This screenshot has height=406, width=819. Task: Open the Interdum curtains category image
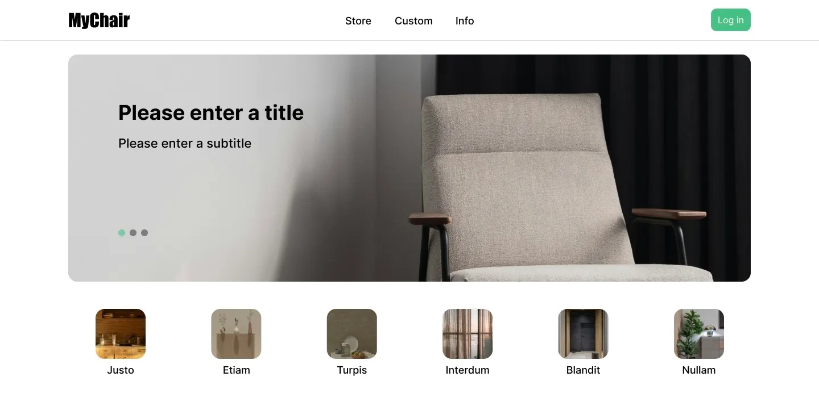click(468, 334)
